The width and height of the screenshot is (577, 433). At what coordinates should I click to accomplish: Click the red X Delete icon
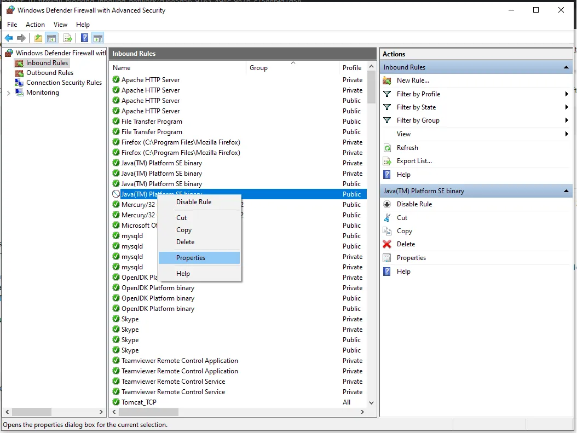(387, 244)
